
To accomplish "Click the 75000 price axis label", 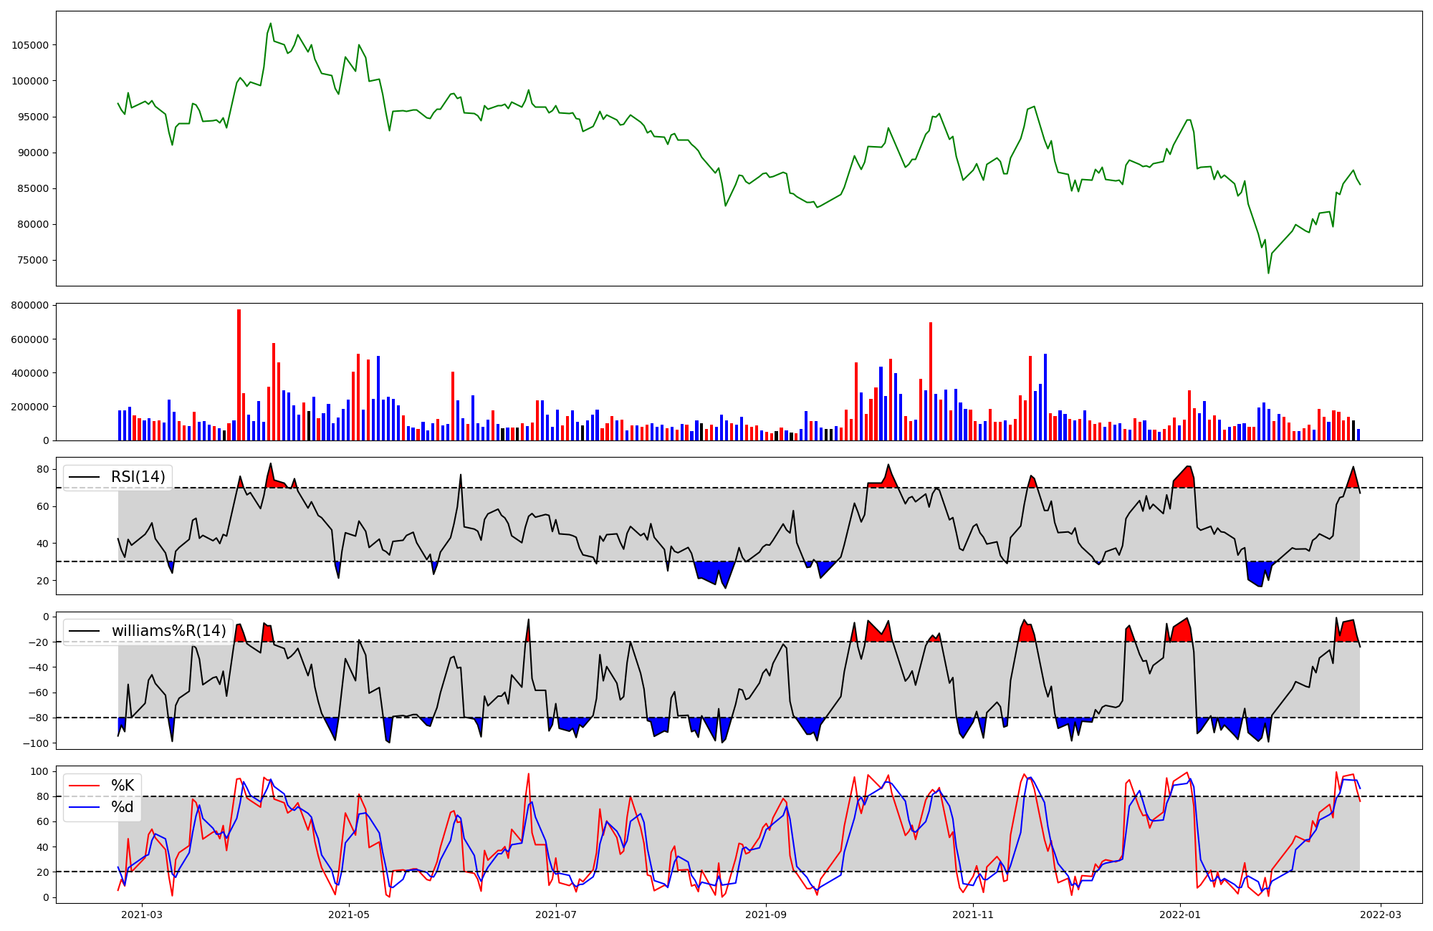I will [x=33, y=261].
